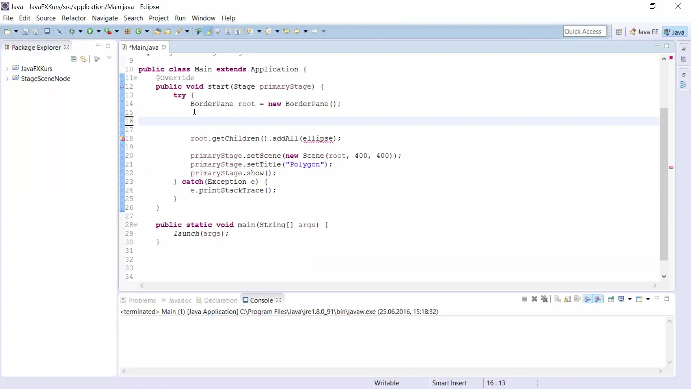The width and height of the screenshot is (691, 389).
Task: Toggle Show Console on standard output change
Action: (588, 299)
